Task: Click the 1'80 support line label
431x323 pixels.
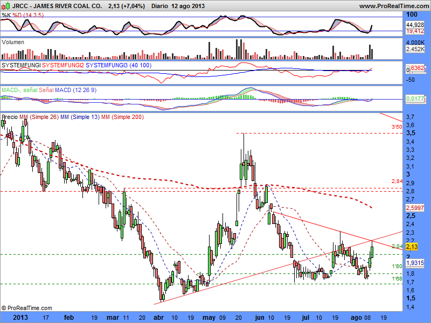Action: point(397,266)
